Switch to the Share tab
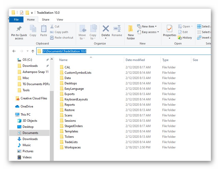 (46, 20)
